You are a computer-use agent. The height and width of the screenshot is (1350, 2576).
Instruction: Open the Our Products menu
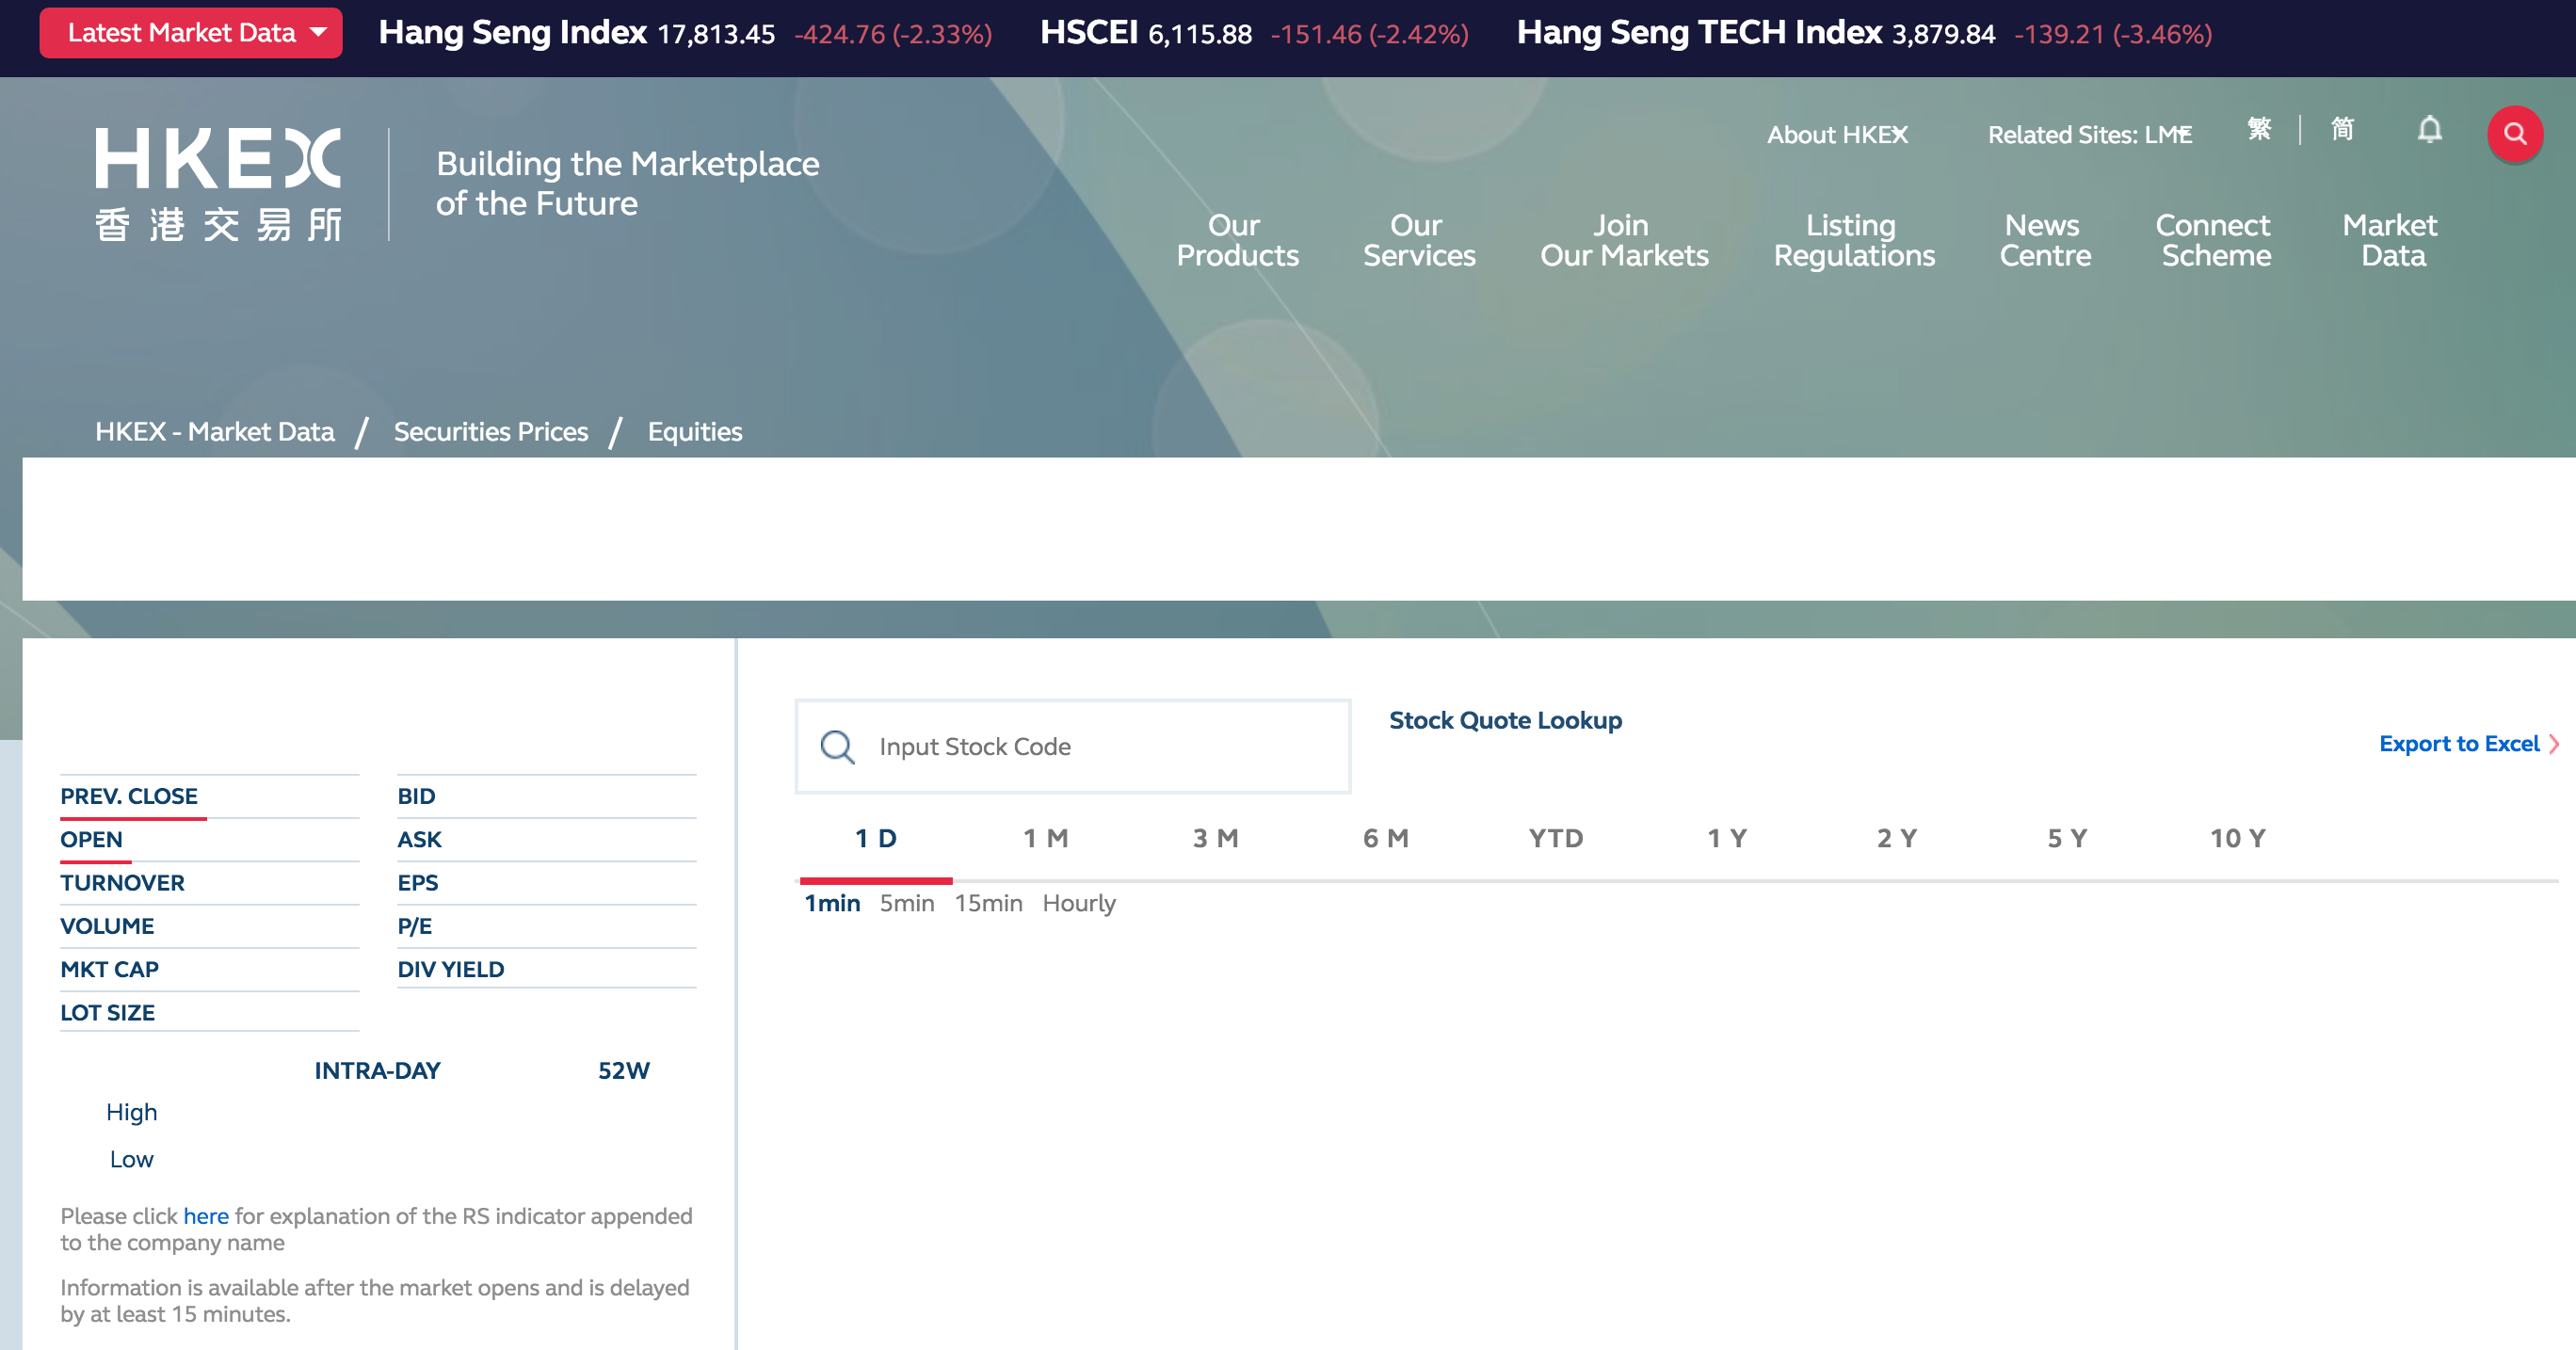point(1237,240)
